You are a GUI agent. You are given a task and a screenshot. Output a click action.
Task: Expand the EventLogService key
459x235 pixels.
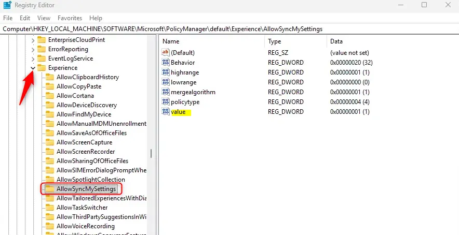coord(33,58)
